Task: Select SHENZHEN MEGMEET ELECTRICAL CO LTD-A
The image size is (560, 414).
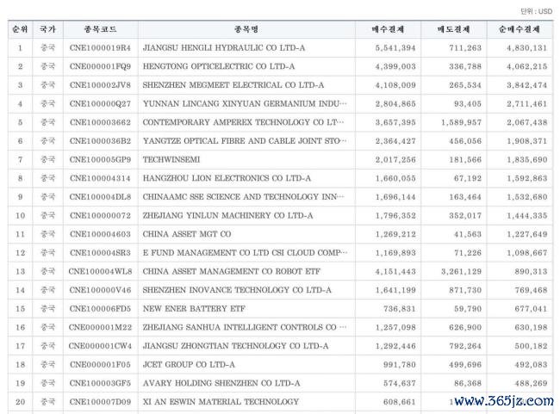Action: tap(233, 85)
